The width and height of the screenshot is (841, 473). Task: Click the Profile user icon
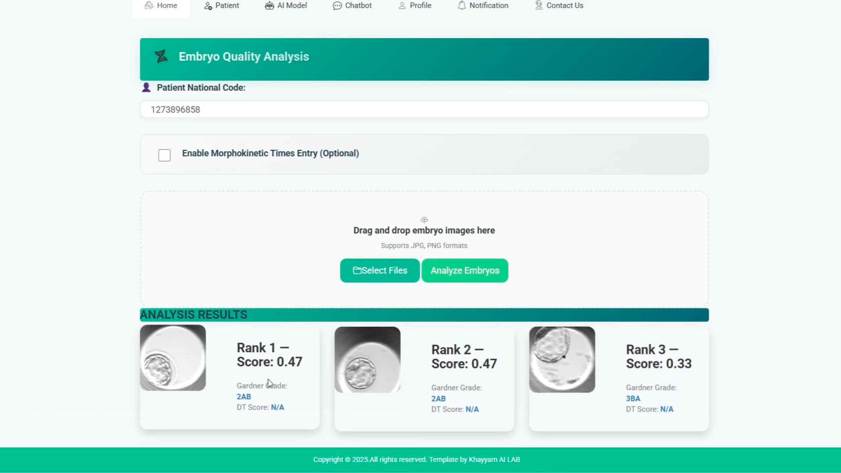point(402,6)
